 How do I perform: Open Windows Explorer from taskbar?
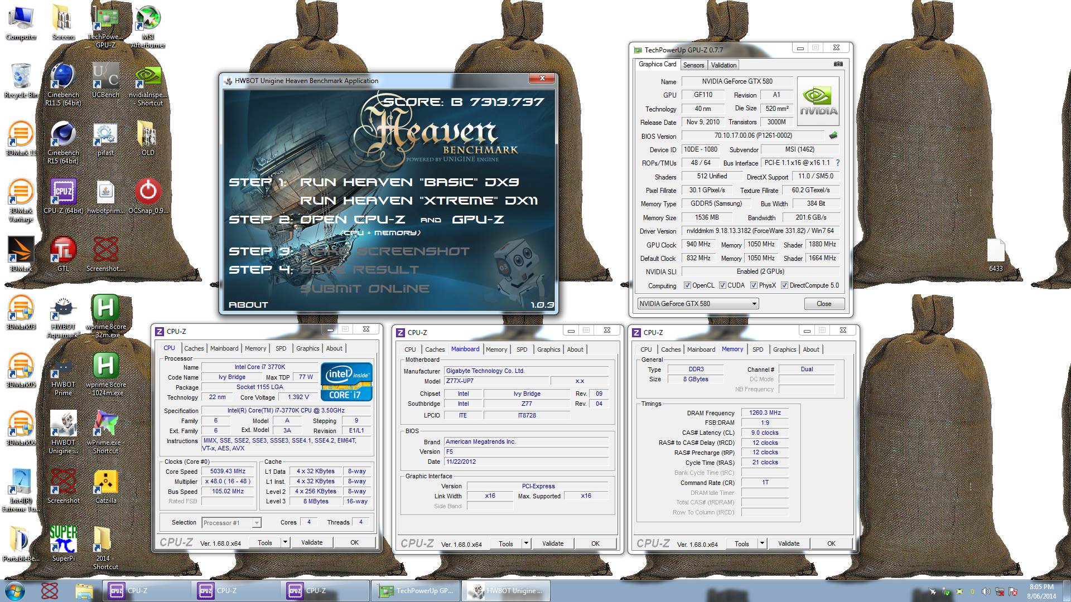tap(84, 591)
